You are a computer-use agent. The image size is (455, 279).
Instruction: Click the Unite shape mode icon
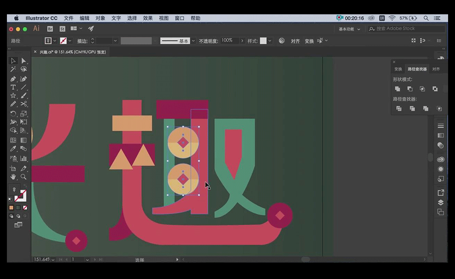pos(398,89)
